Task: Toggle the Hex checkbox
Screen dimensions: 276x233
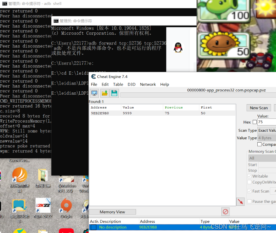Action: [254, 122]
